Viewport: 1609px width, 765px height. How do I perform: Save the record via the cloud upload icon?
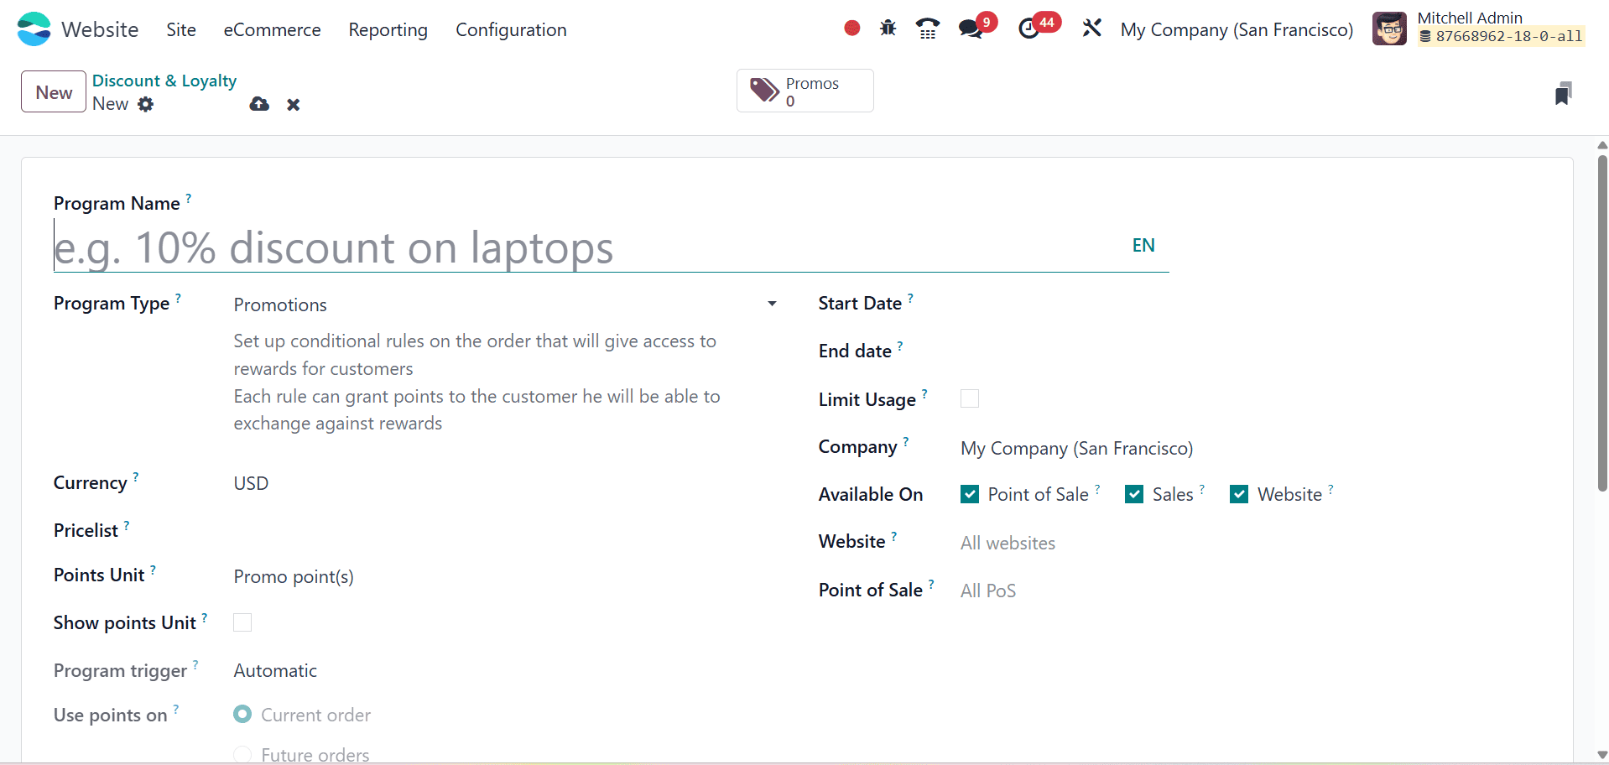coord(258,104)
